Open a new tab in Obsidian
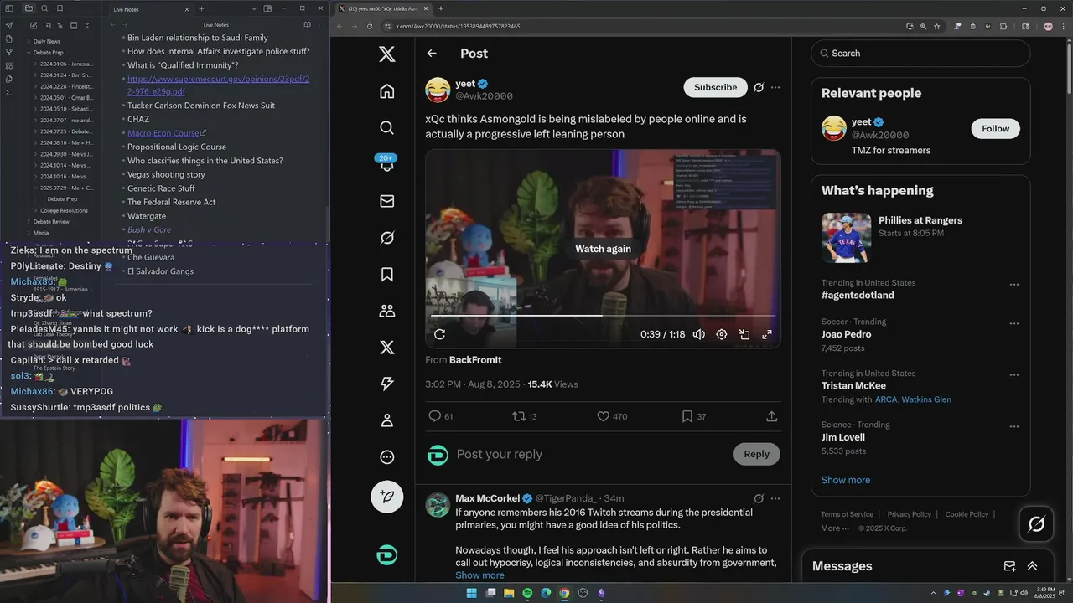The height and width of the screenshot is (603, 1073). coord(201,8)
